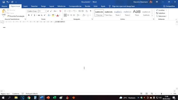
Task: Toggle the bullet list
Action: click(x=65, y=11)
